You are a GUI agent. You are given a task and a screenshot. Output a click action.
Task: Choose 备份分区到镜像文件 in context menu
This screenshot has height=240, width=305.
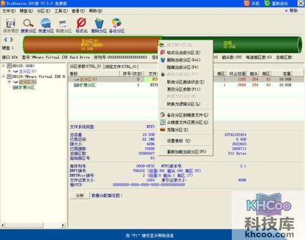coord(185,115)
